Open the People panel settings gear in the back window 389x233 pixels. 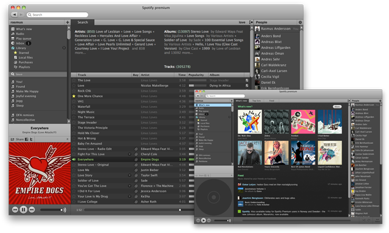(300, 22)
